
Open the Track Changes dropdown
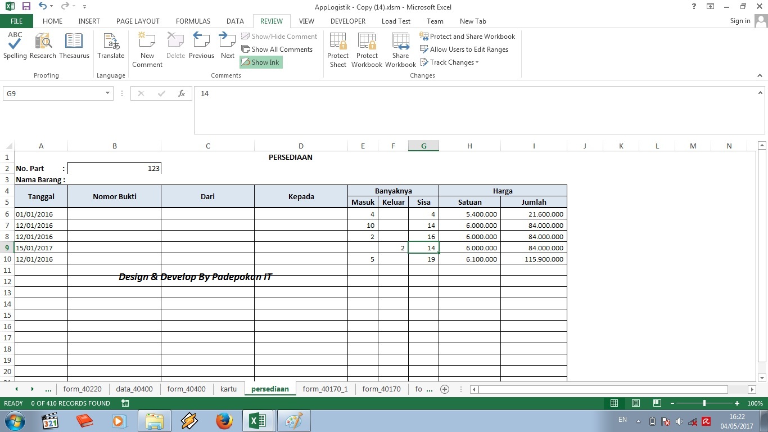pyautogui.click(x=450, y=62)
